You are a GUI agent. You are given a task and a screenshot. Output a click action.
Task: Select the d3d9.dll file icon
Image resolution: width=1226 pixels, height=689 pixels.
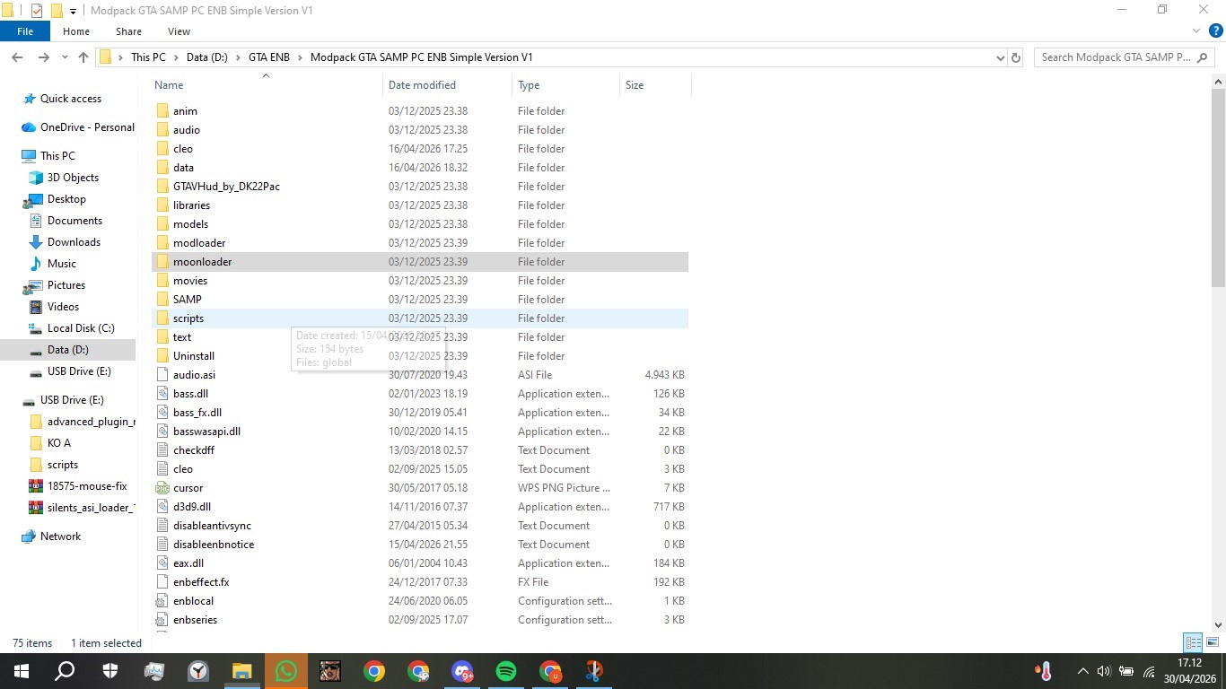coord(162,507)
